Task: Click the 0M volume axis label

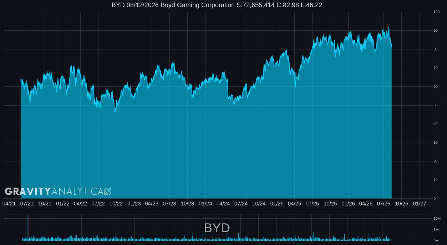Action: click(x=436, y=241)
